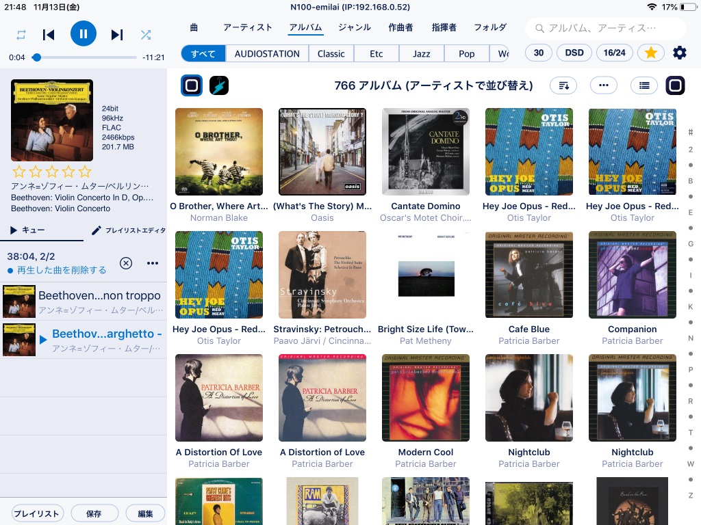701x525 pixels.
Task: Open the Stravinsky Petrouchka album
Action: 322,275
